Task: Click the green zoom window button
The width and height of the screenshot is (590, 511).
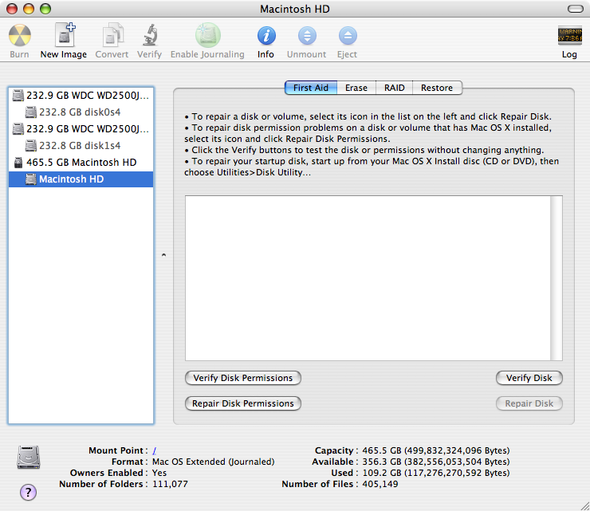Action: coord(45,9)
